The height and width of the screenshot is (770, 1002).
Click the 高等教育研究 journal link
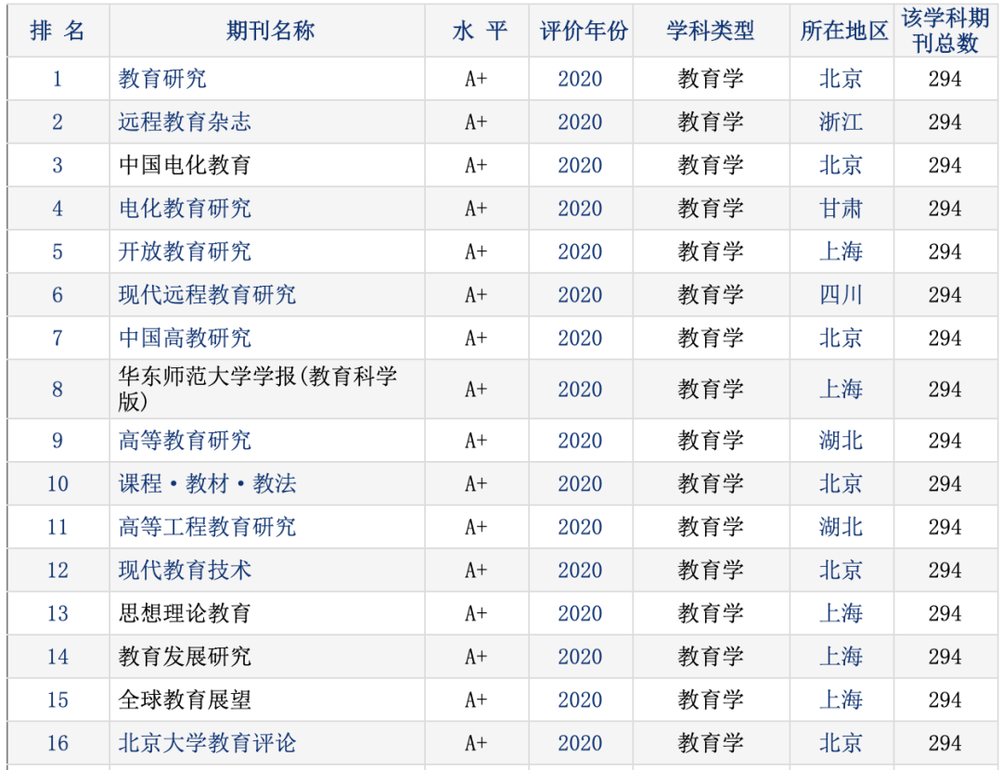[x=185, y=441]
